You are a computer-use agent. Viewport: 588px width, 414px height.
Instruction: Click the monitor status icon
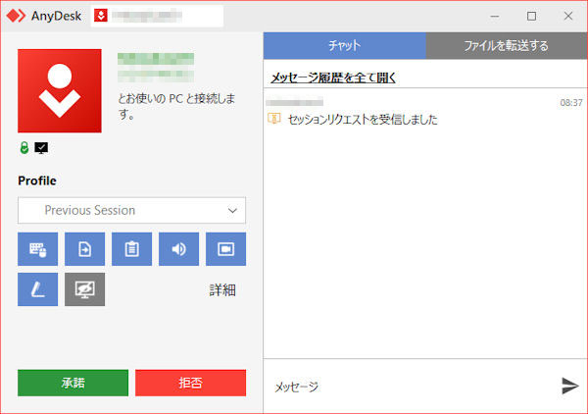coord(41,148)
